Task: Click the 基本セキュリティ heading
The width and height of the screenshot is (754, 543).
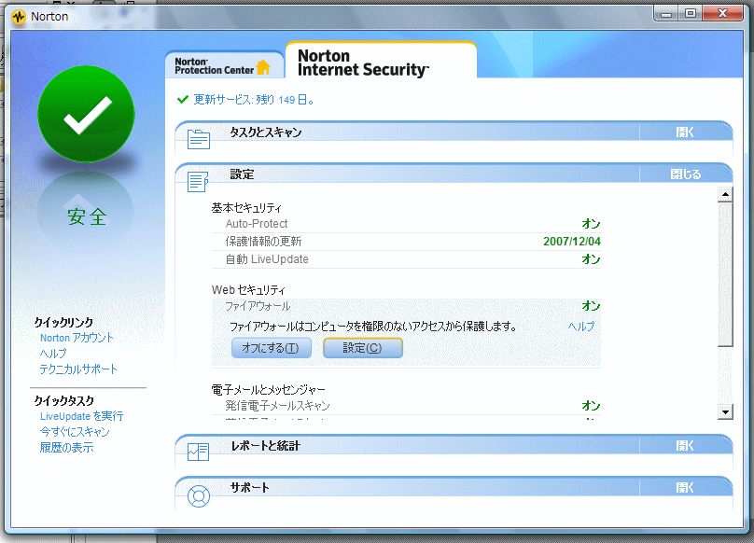Action: [246, 208]
